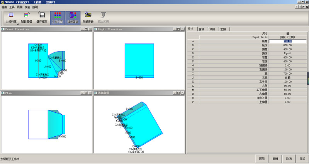Open the 說明 help menu
The height and width of the screenshot is (164, 309).
click(x=35, y=7)
